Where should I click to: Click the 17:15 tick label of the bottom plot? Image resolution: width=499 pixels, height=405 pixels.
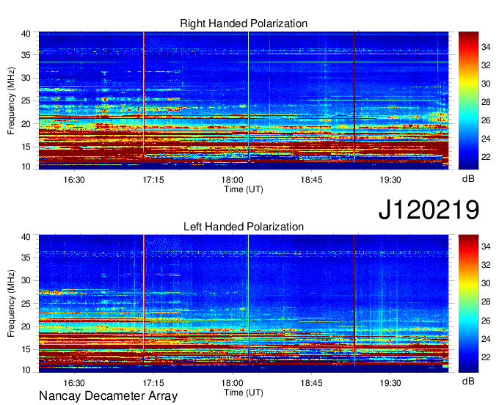[x=153, y=383]
